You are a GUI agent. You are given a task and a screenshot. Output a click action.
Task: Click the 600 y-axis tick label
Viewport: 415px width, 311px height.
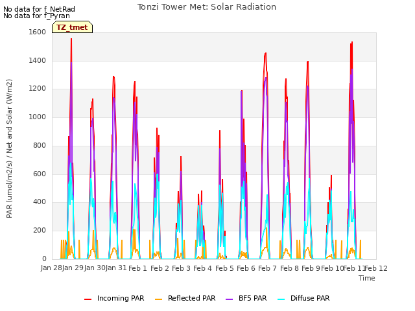[40, 174]
